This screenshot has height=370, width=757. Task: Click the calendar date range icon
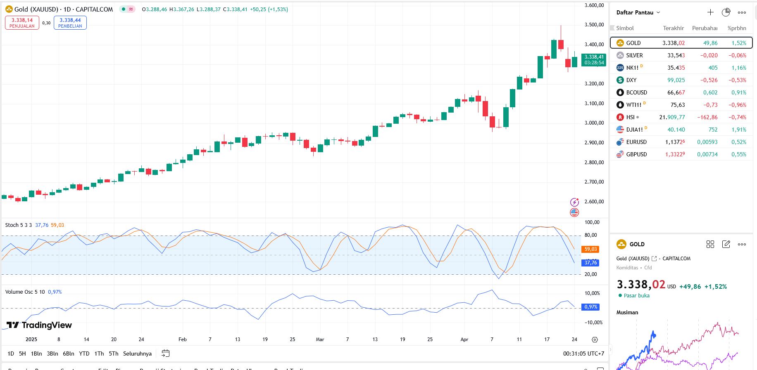[166, 354]
